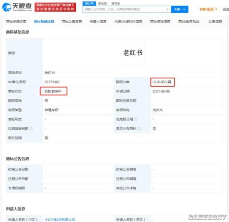Viewport: 229px width, 222px height.
Task: Click the 部分驳回 row label
Action: point(15,138)
